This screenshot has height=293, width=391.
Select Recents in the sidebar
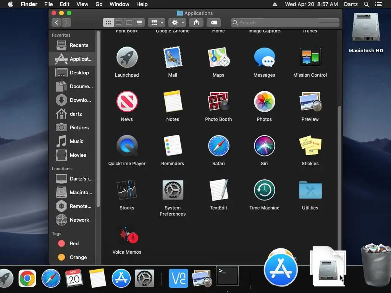[72, 45]
